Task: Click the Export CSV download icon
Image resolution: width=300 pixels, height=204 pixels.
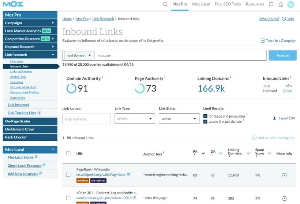Action: 274,118
